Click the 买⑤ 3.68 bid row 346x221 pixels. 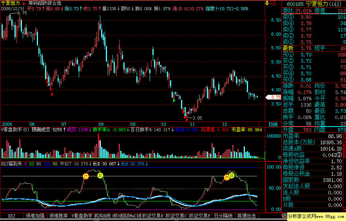point(314,80)
